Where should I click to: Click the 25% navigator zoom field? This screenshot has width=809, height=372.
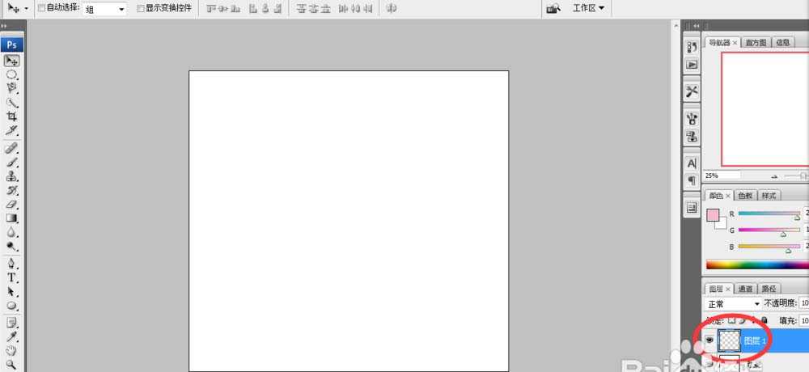(722, 175)
